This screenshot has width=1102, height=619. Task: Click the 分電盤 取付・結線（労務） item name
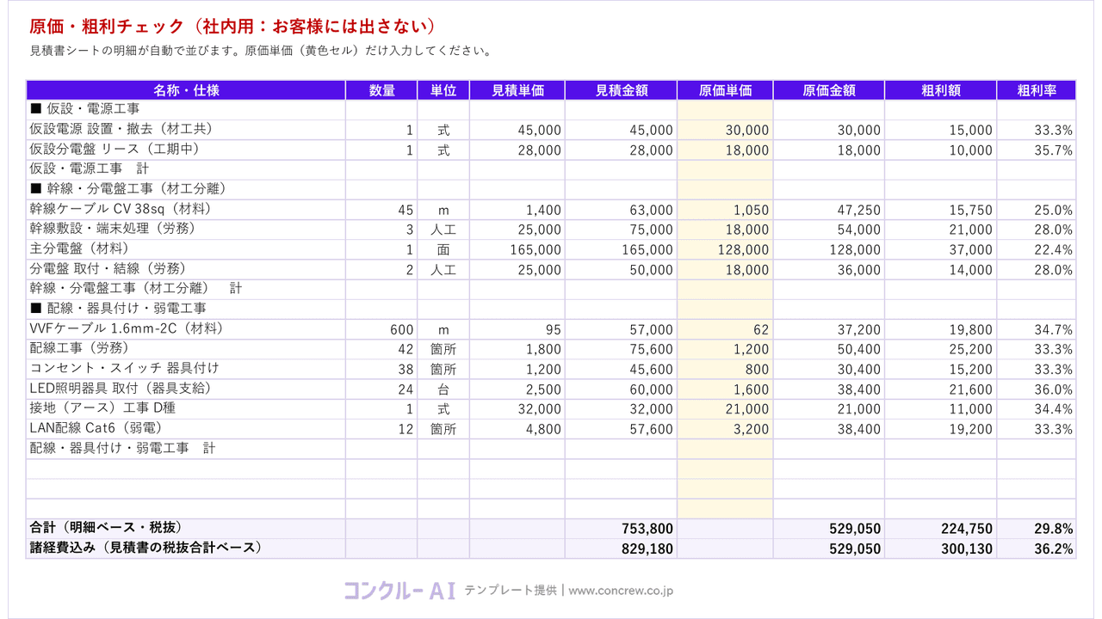click(x=108, y=269)
